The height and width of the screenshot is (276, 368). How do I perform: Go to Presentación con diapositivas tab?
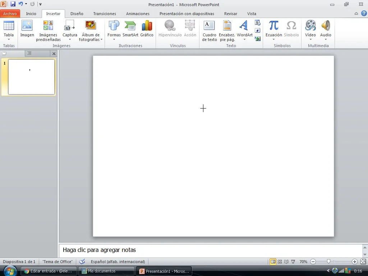187,14
